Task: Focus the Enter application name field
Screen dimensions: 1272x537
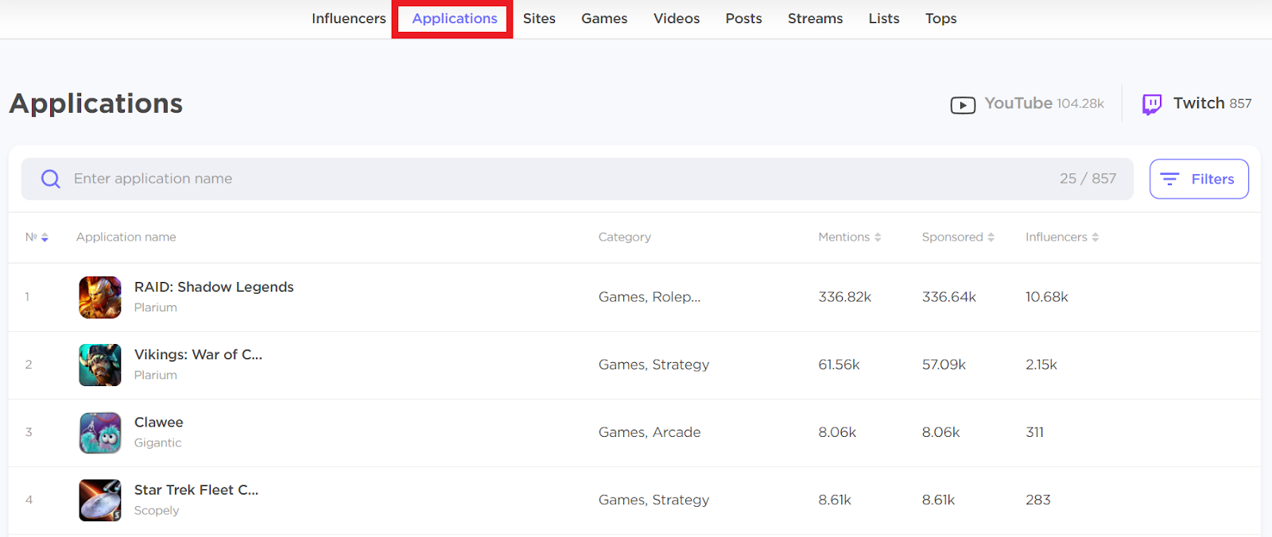Action: 577,179
